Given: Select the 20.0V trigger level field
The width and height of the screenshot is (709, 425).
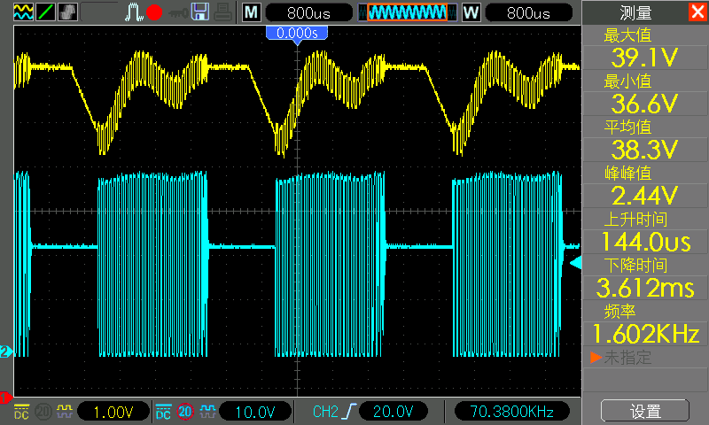Looking at the screenshot, I should pos(393,412).
